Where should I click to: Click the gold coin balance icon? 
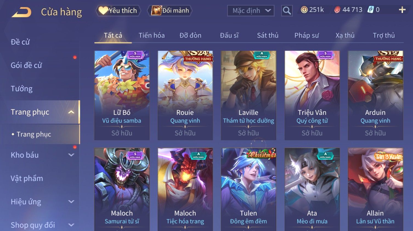coord(304,10)
